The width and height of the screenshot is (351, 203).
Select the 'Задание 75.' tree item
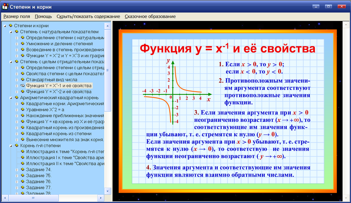pos(39,176)
